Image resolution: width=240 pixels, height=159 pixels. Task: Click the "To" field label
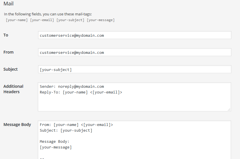click(6, 35)
